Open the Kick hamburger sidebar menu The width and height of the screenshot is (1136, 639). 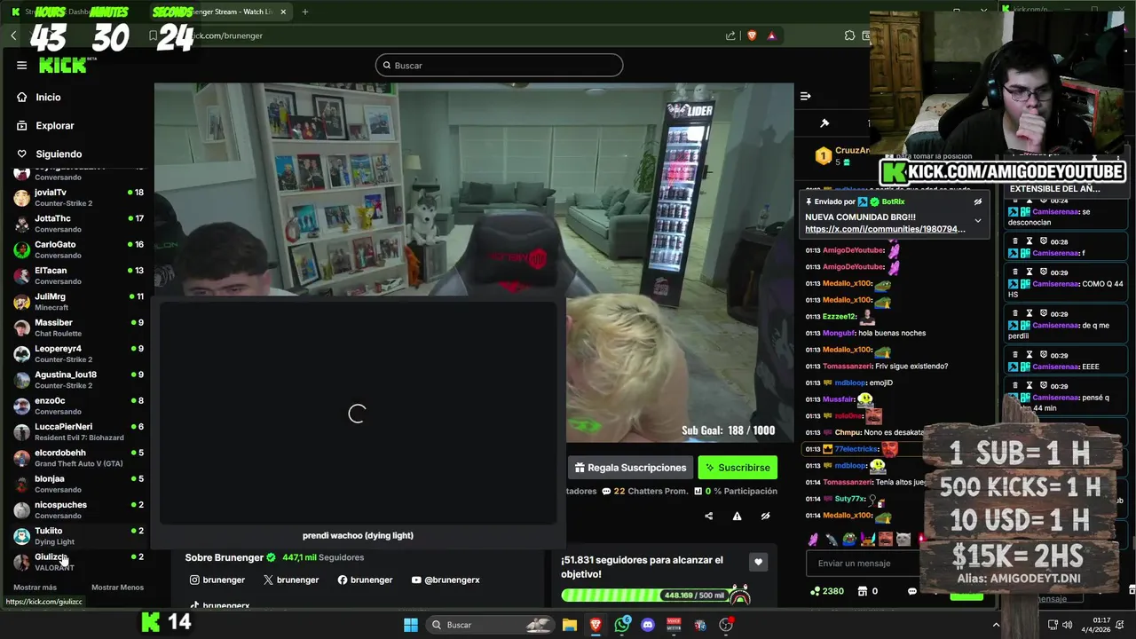[x=21, y=65]
